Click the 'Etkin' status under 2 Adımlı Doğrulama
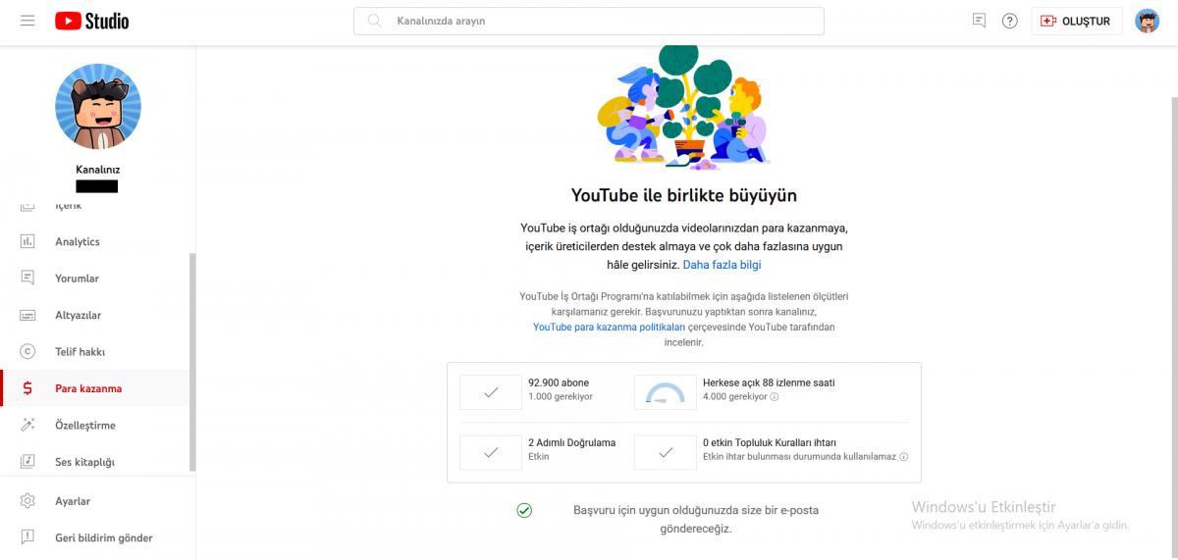 pyautogui.click(x=539, y=457)
